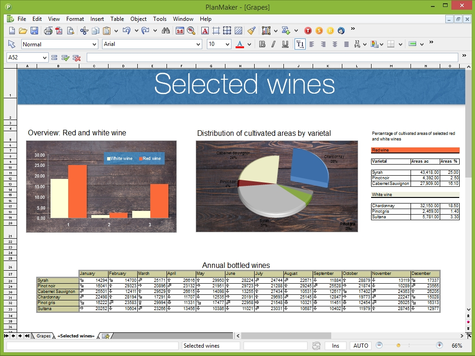Go to the first sheet tab

tap(6, 336)
